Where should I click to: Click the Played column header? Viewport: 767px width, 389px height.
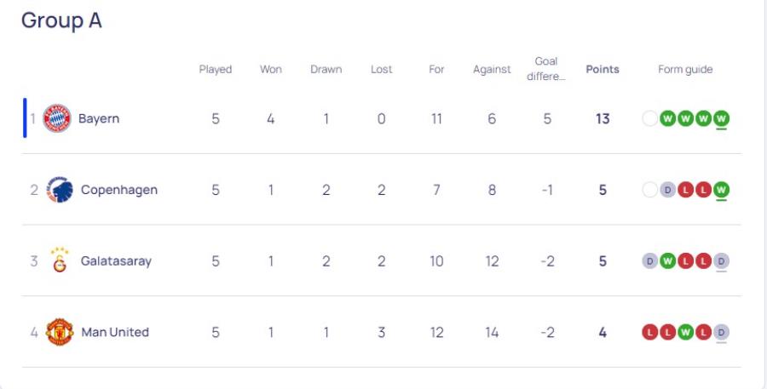pos(216,70)
